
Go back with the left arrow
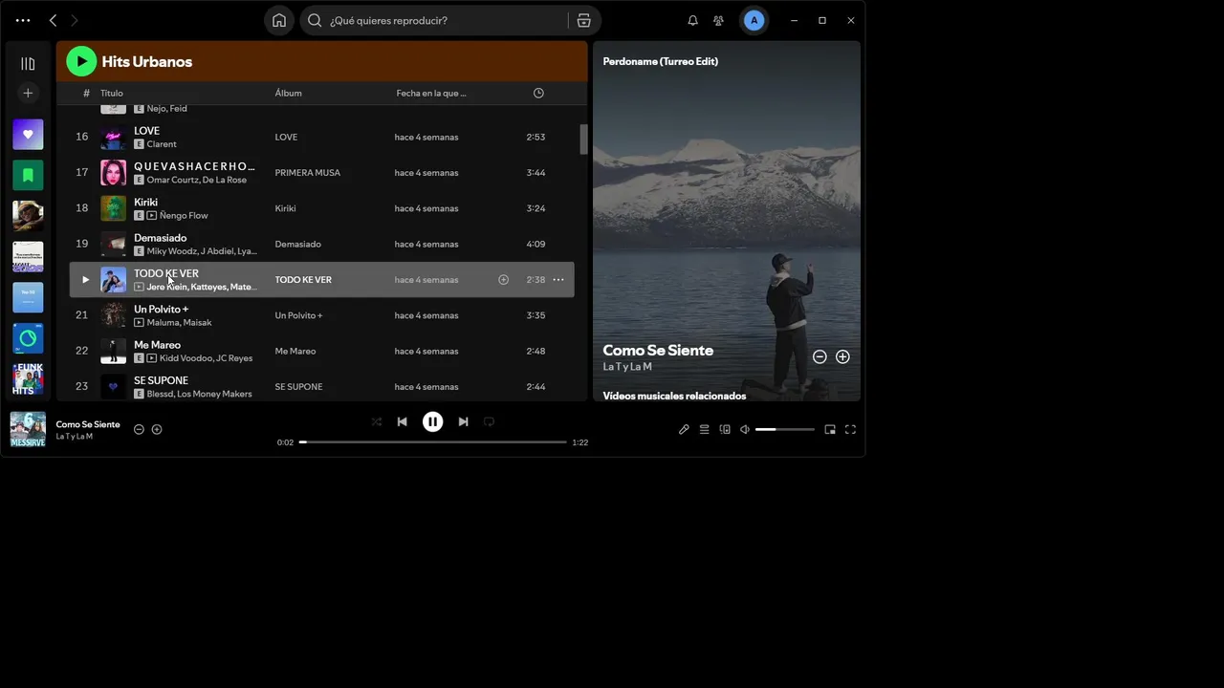(53, 20)
